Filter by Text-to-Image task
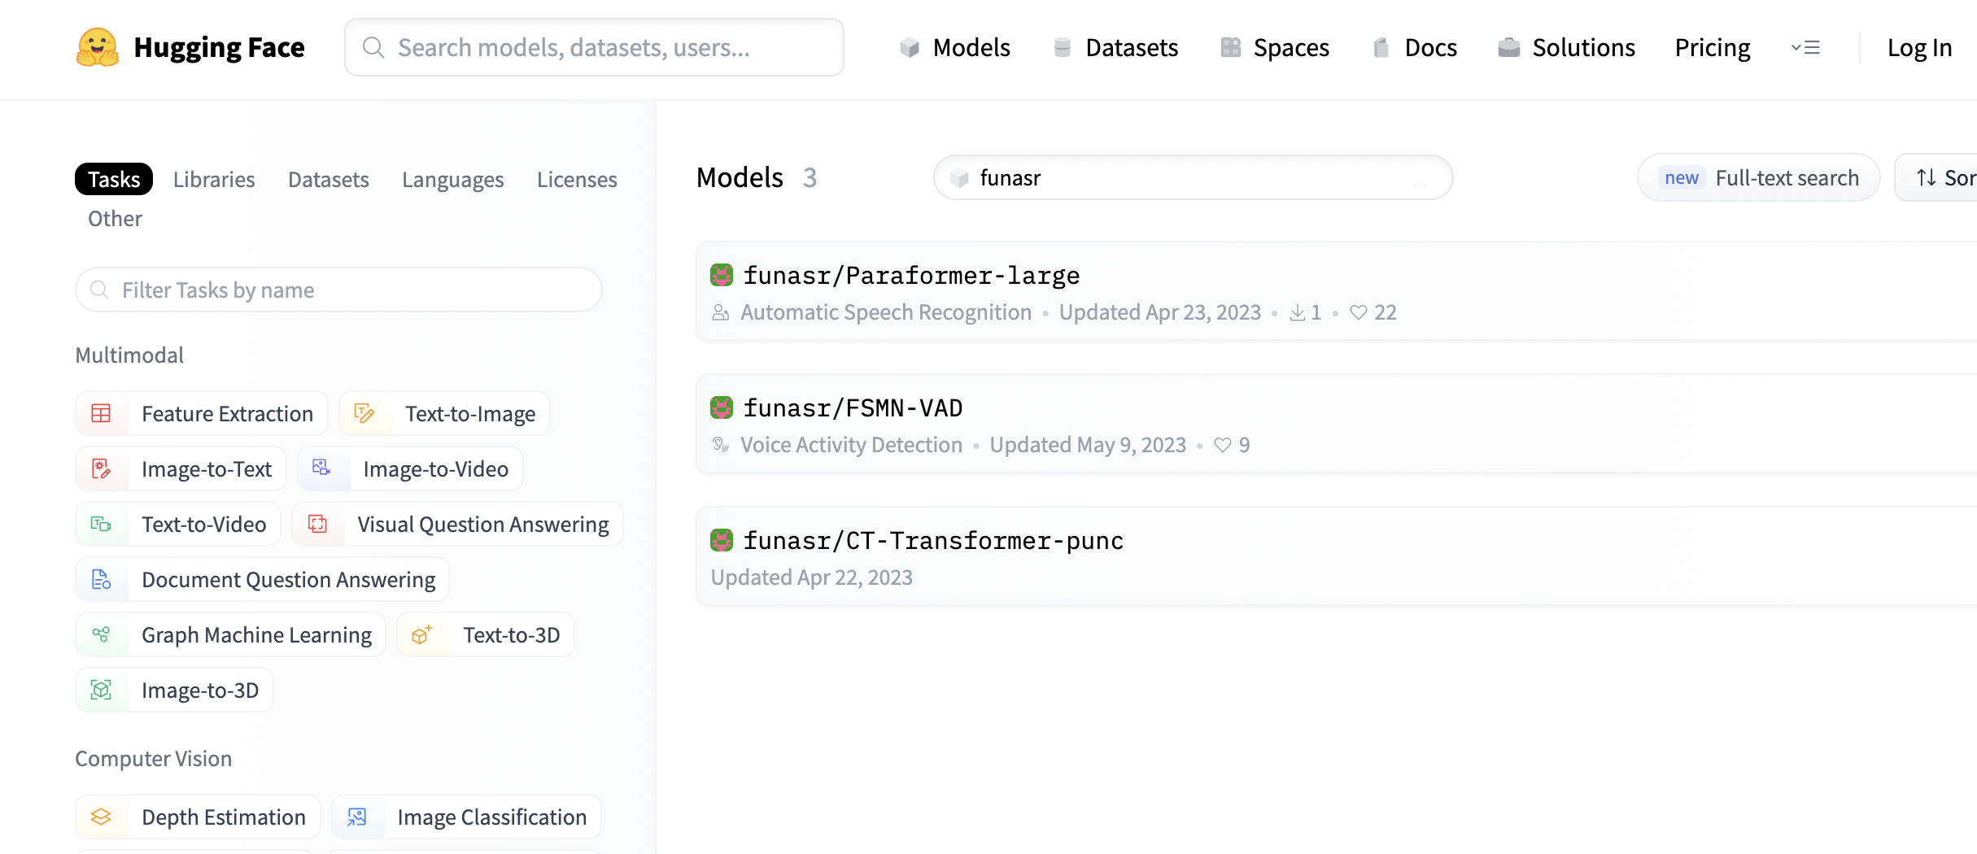Screen dimensions: 1977x854 click(444, 413)
